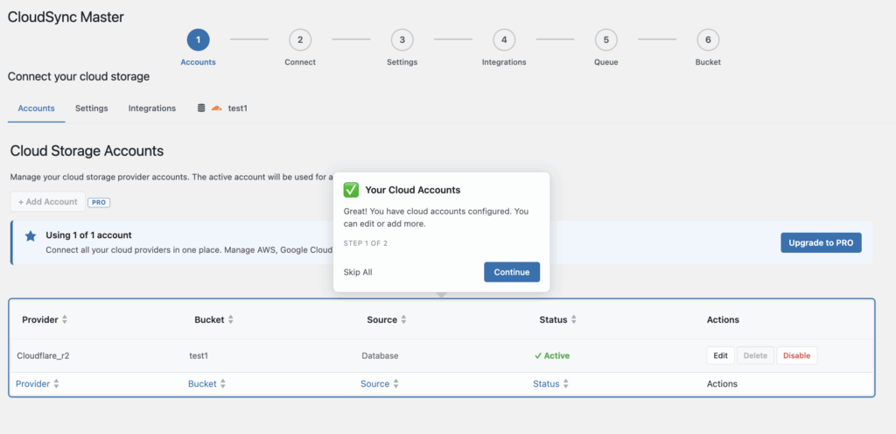Switch to the Settings tab
The width and height of the screenshot is (896, 434).
[x=91, y=108]
